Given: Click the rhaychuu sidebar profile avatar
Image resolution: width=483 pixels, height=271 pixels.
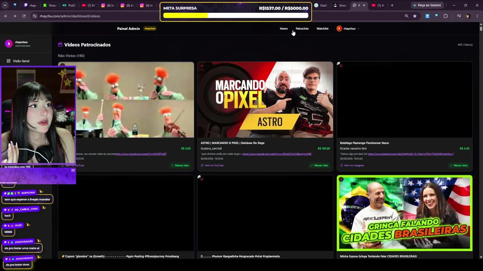Looking at the screenshot, I should click(9, 44).
